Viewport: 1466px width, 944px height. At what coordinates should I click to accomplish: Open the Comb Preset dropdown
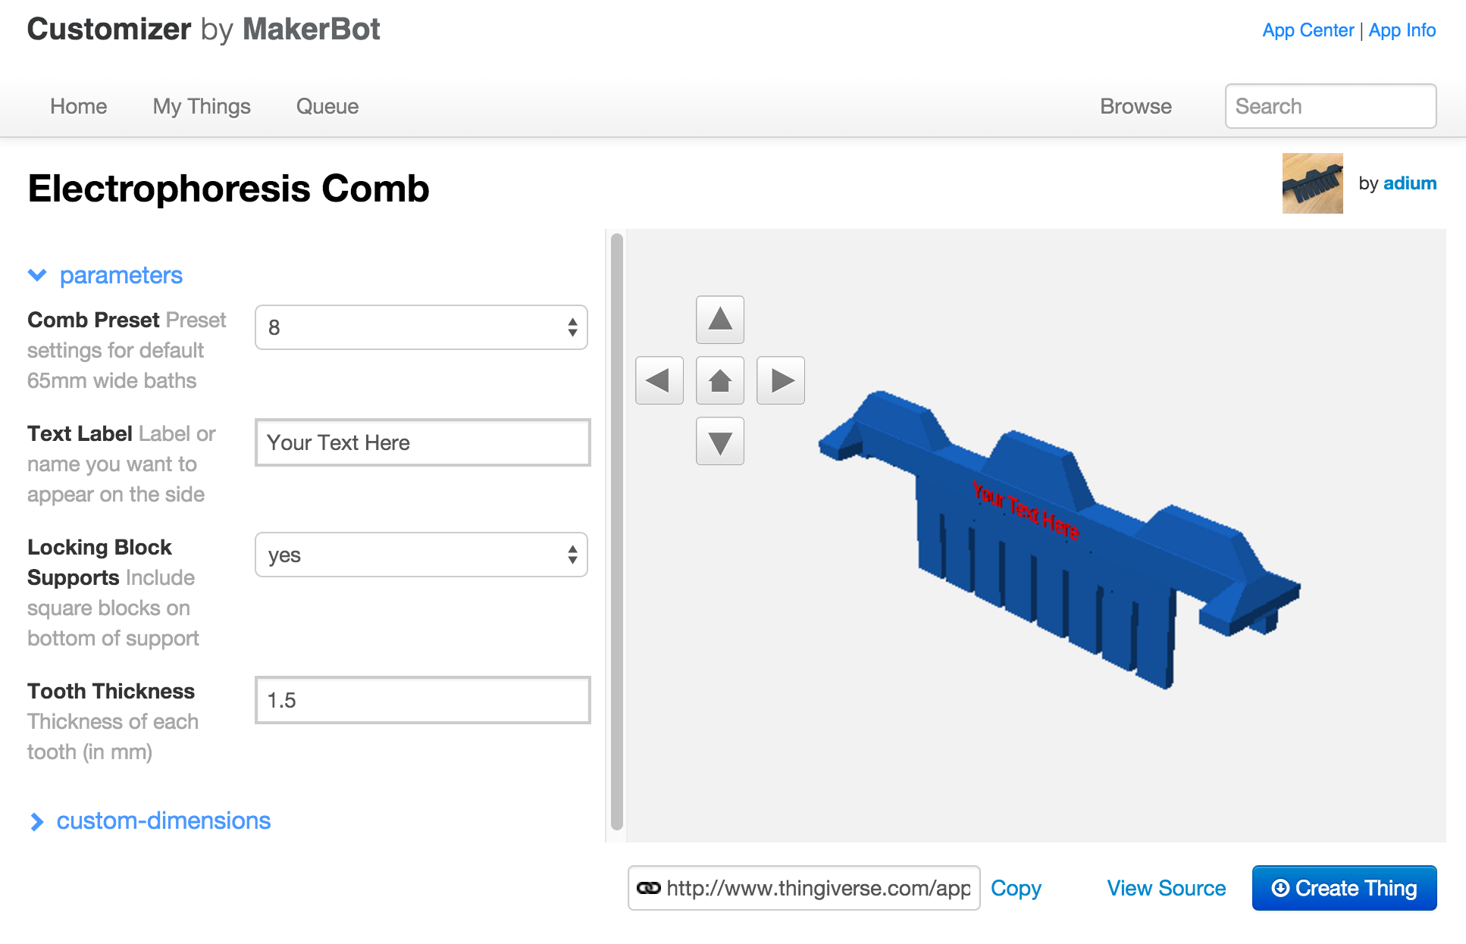423,327
